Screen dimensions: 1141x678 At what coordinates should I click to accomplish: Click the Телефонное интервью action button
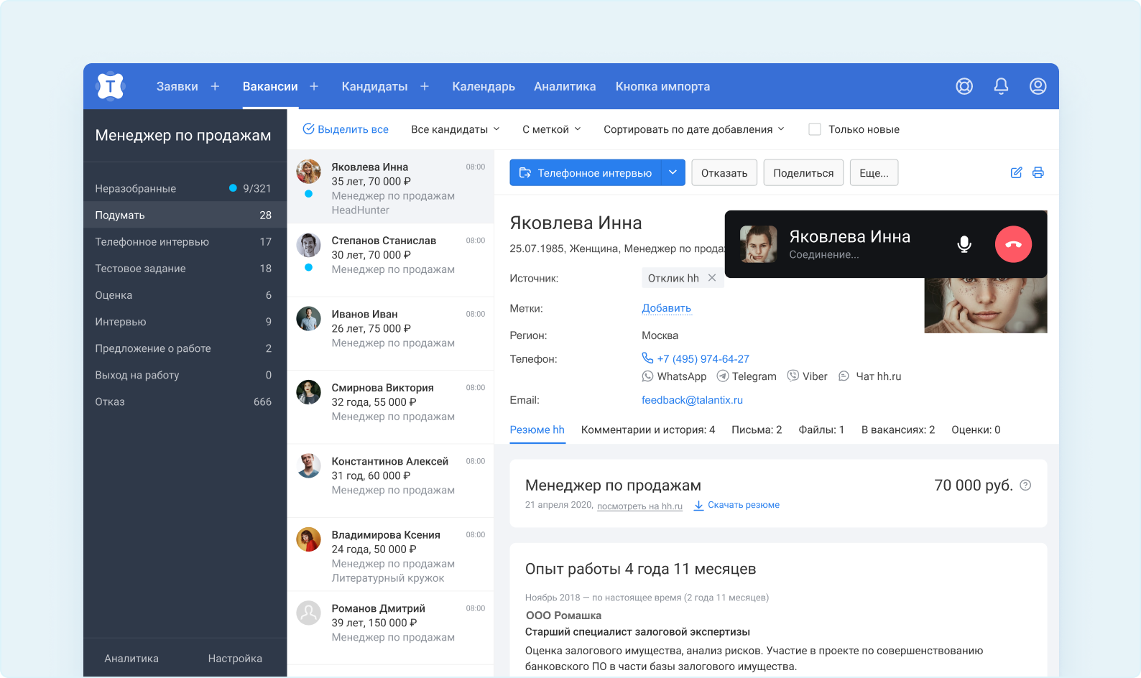(586, 172)
